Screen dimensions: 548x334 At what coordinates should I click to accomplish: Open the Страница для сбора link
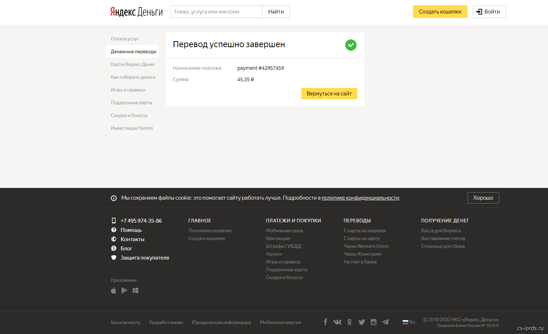click(443, 246)
